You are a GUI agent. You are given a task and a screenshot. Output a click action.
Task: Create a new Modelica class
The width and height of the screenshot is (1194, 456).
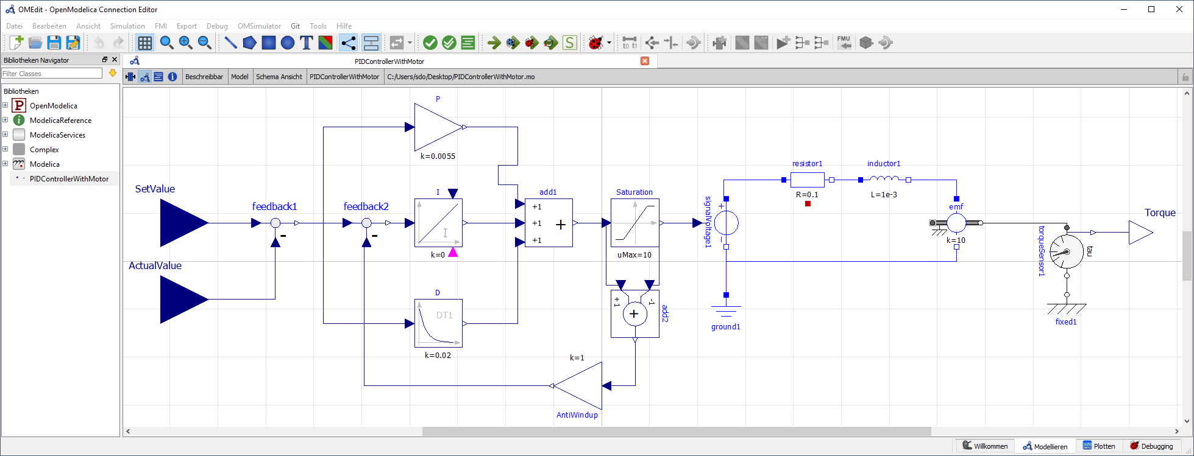(16, 43)
